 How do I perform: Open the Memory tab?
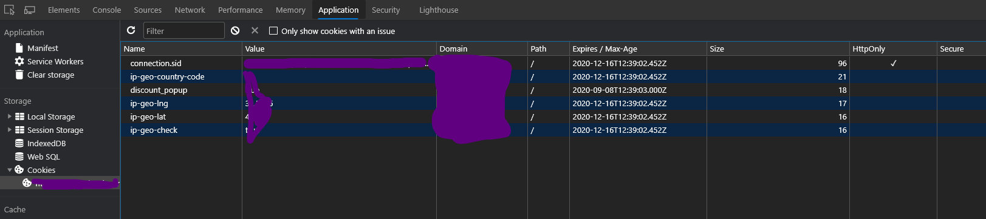(x=290, y=10)
